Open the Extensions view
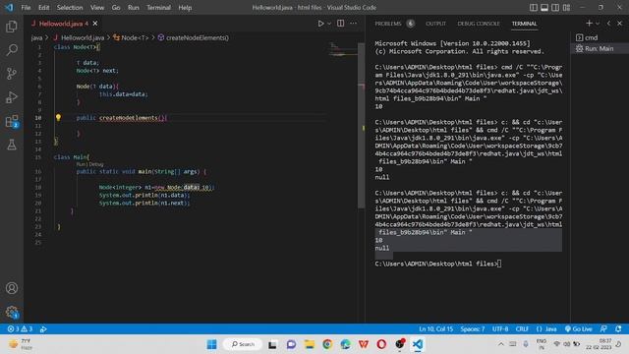Image resolution: width=629 pixels, height=354 pixels. pyautogui.click(x=12, y=121)
